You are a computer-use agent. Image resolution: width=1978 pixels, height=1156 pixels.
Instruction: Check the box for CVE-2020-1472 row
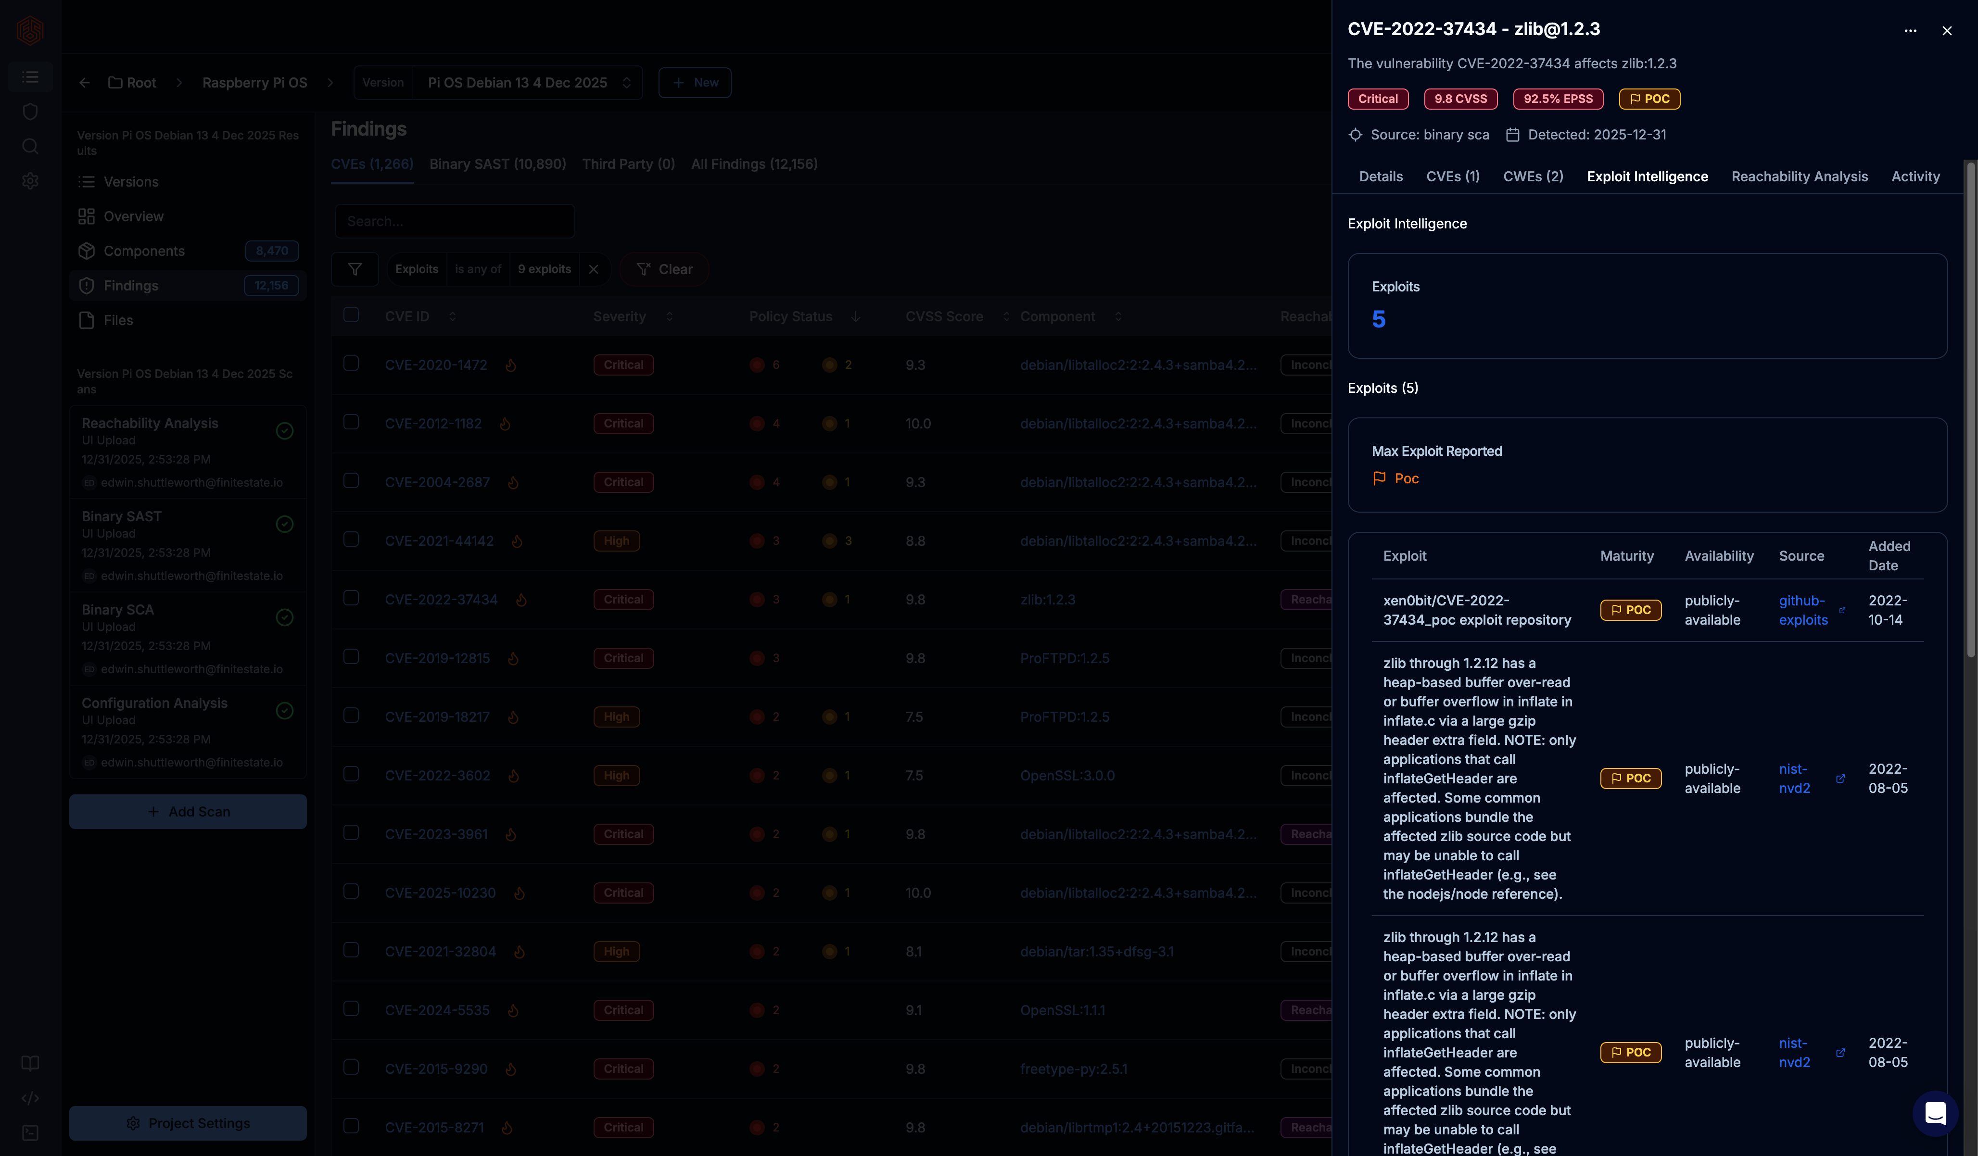tap(351, 364)
